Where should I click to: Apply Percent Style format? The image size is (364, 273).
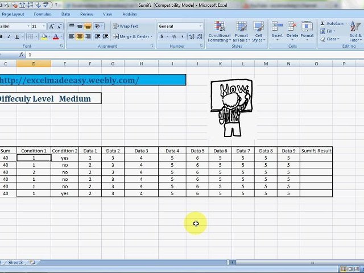click(174, 36)
